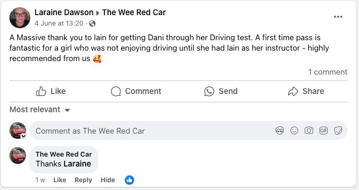Send the post via WhatsApp

tap(221, 91)
